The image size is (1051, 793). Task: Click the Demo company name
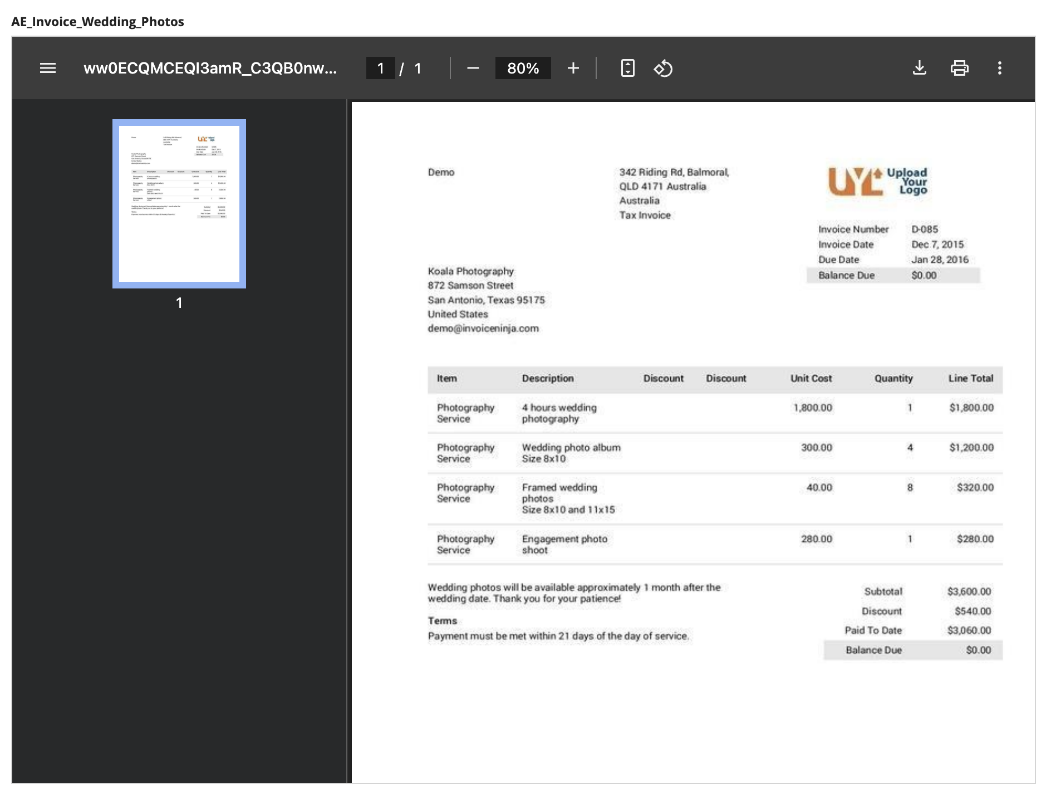pos(441,173)
